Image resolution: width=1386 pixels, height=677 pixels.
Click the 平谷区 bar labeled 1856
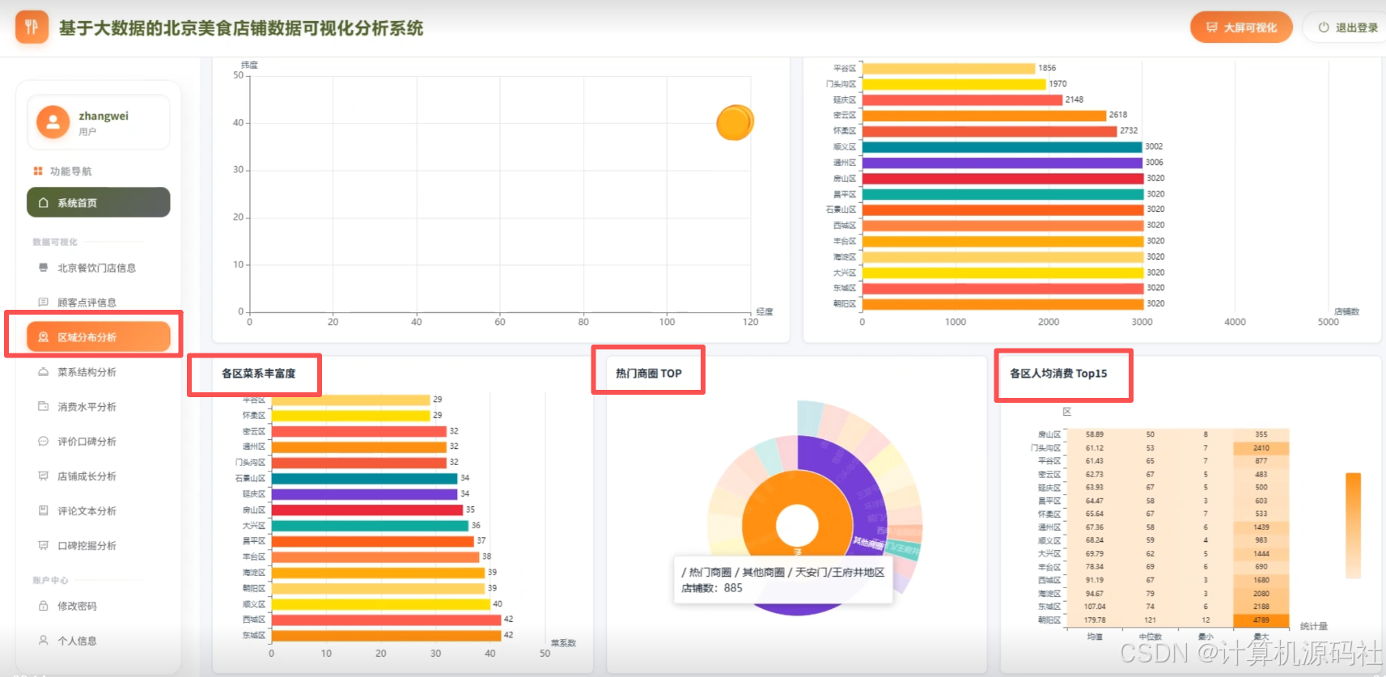coord(949,69)
